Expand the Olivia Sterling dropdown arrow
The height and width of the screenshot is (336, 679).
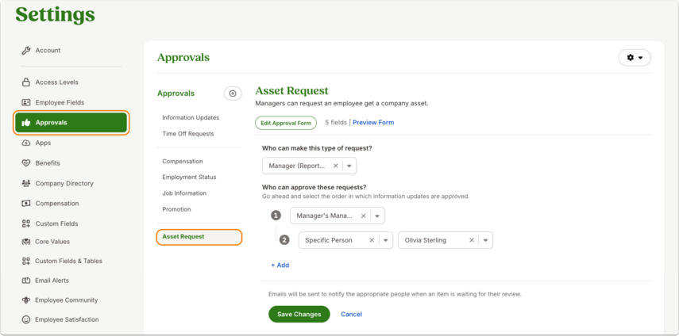pos(485,240)
